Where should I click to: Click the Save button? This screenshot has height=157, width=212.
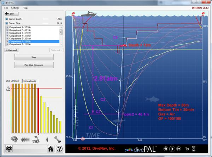pyautogui.click(x=34, y=57)
